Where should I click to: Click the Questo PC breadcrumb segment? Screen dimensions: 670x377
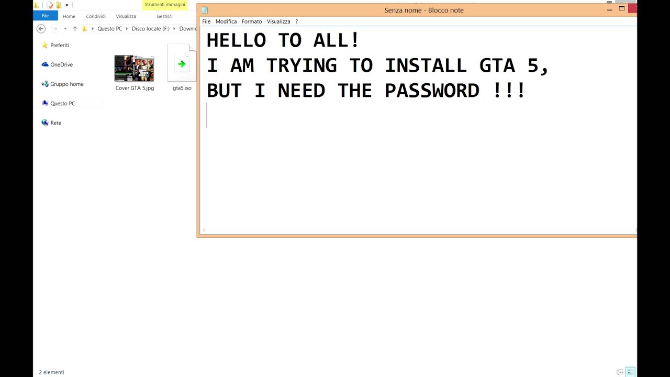(x=109, y=29)
